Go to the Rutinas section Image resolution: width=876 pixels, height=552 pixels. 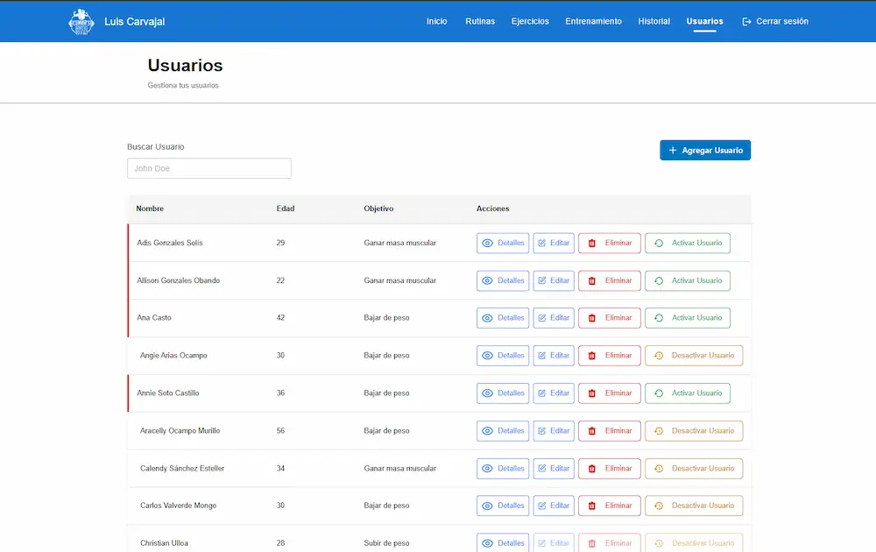coord(480,21)
